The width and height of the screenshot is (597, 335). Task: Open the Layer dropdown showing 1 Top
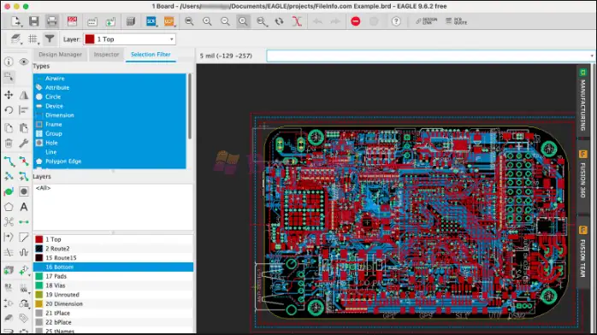pos(129,39)
